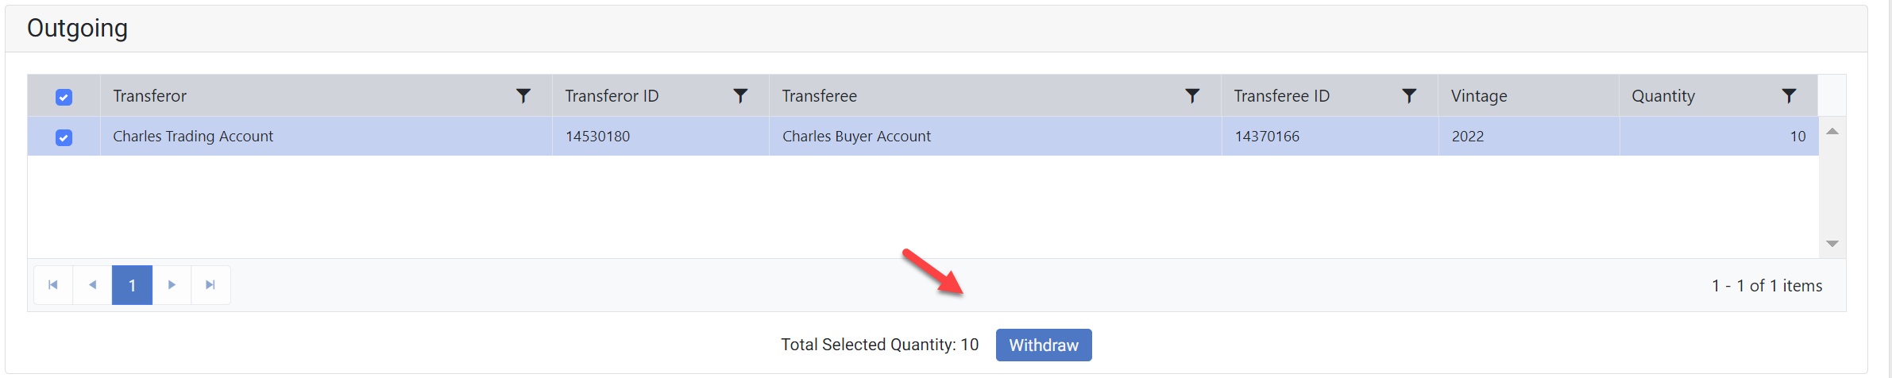1892x378 pixels.
Task: Sort by the Vintage column header
Action: [x=1479, y=96]
